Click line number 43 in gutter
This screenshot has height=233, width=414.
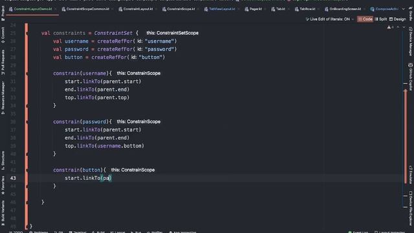click(x=13, y=178)
